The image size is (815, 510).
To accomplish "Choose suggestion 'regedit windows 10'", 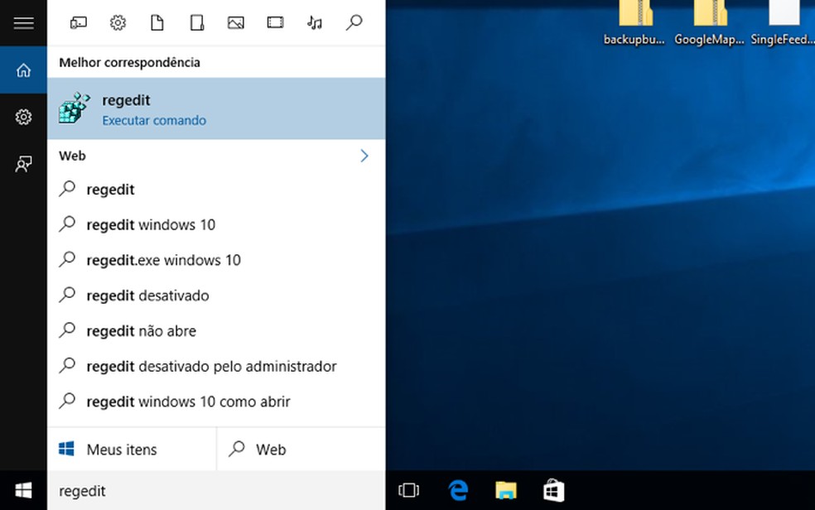I will [216, 225].
